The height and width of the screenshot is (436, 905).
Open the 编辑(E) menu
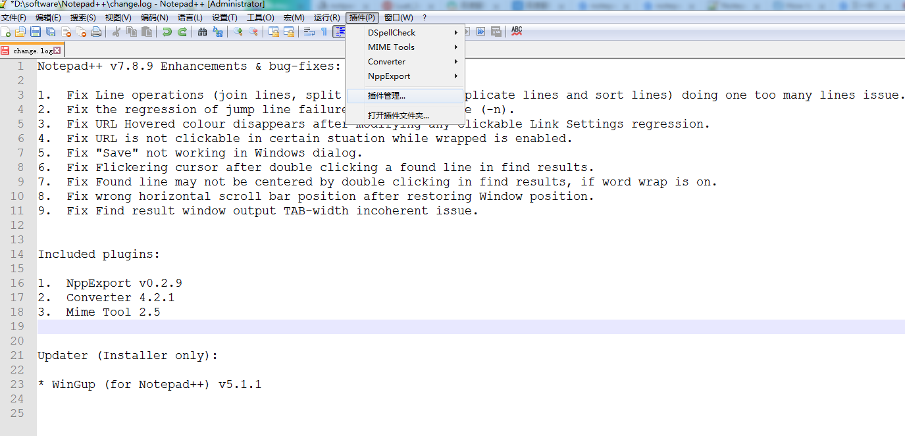tap(48, 18)
